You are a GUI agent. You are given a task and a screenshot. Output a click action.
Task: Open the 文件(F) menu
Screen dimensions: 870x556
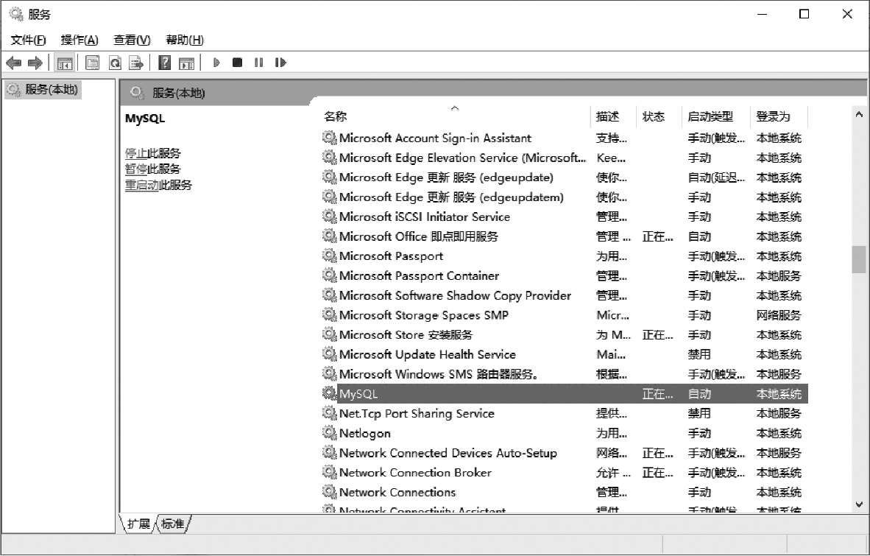tap(28, 40)
